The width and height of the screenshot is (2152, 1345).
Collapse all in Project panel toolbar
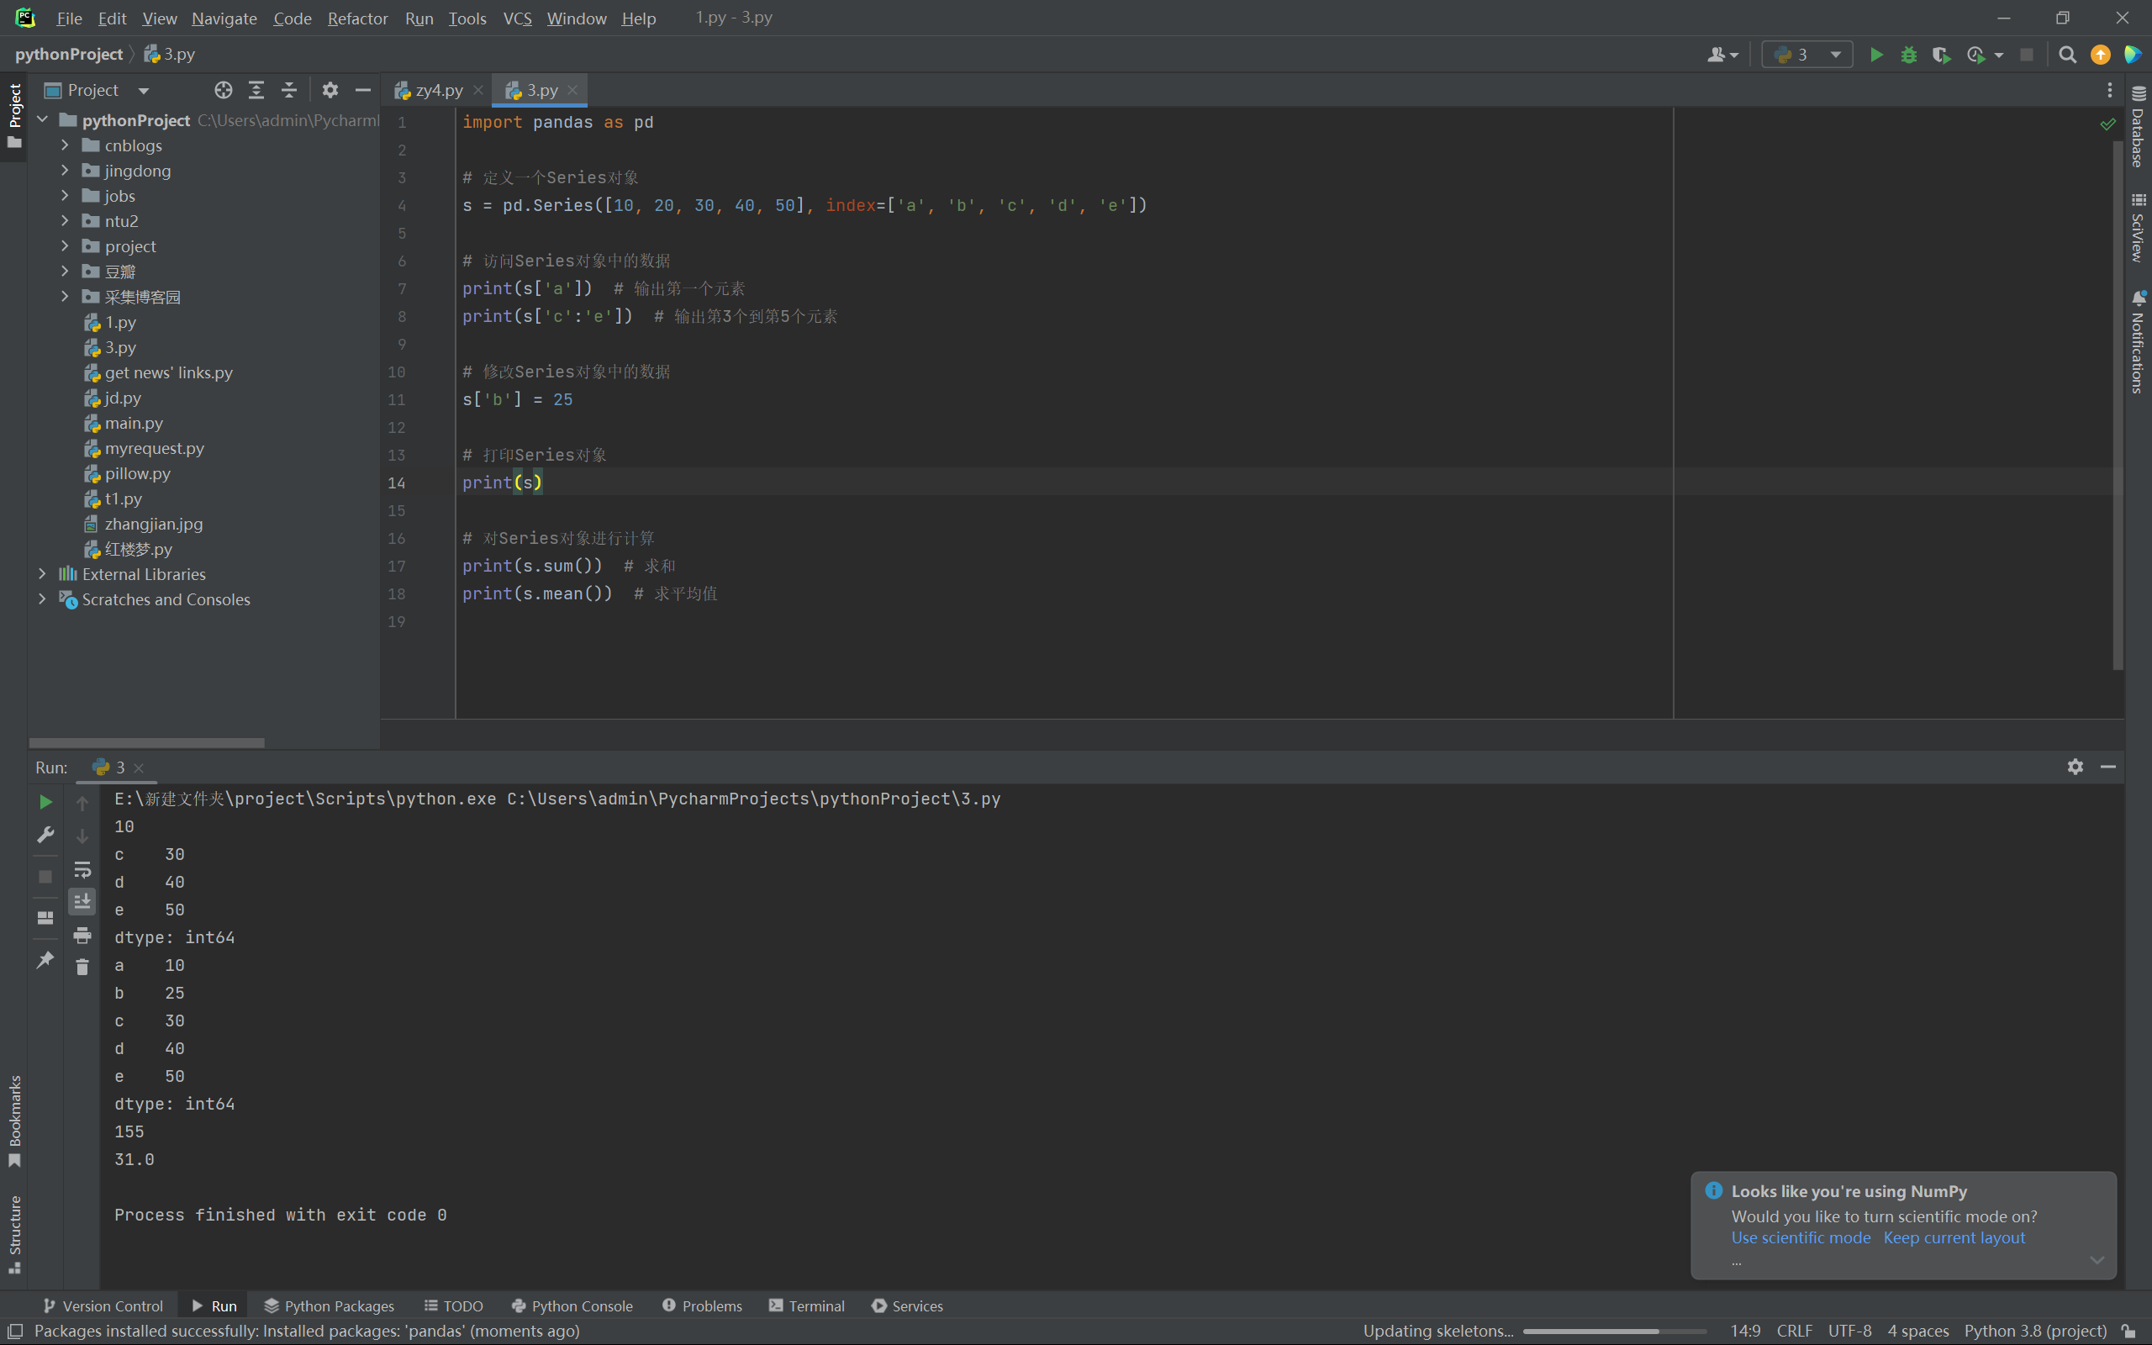(x=289, y=90)
